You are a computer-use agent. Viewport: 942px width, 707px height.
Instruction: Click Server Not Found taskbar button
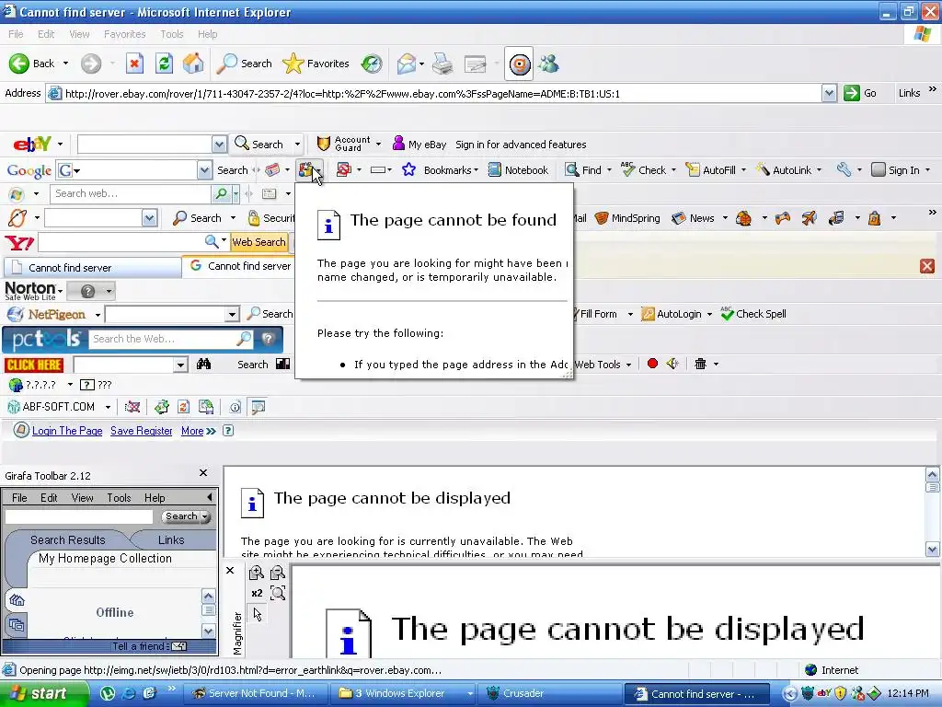tap(256, 693)
